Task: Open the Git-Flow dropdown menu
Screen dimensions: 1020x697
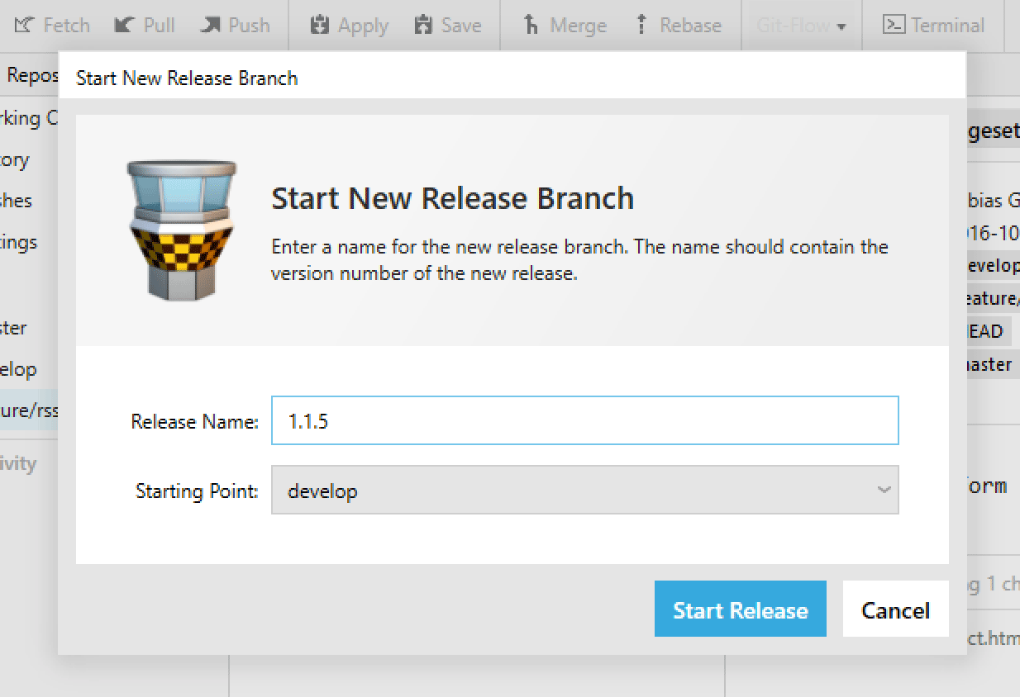Action: pos(801,26)
